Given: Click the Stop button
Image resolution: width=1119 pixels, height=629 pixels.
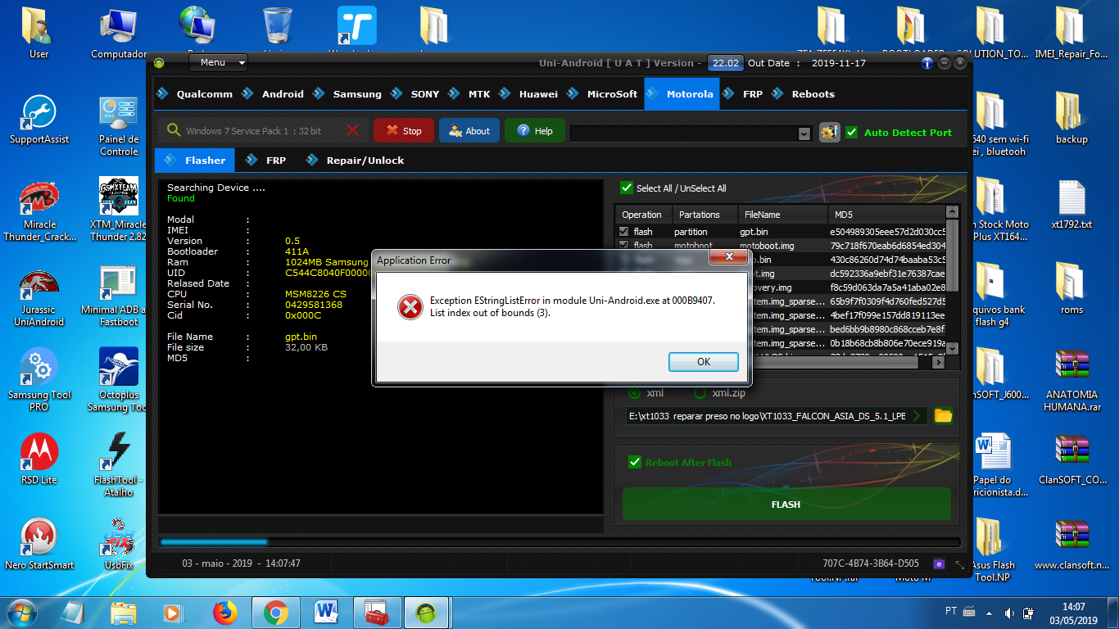Looking at the screenshot, I should 404,131.
